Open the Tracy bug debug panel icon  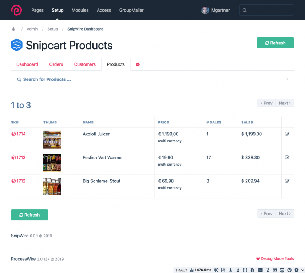[x=252, y=270]
